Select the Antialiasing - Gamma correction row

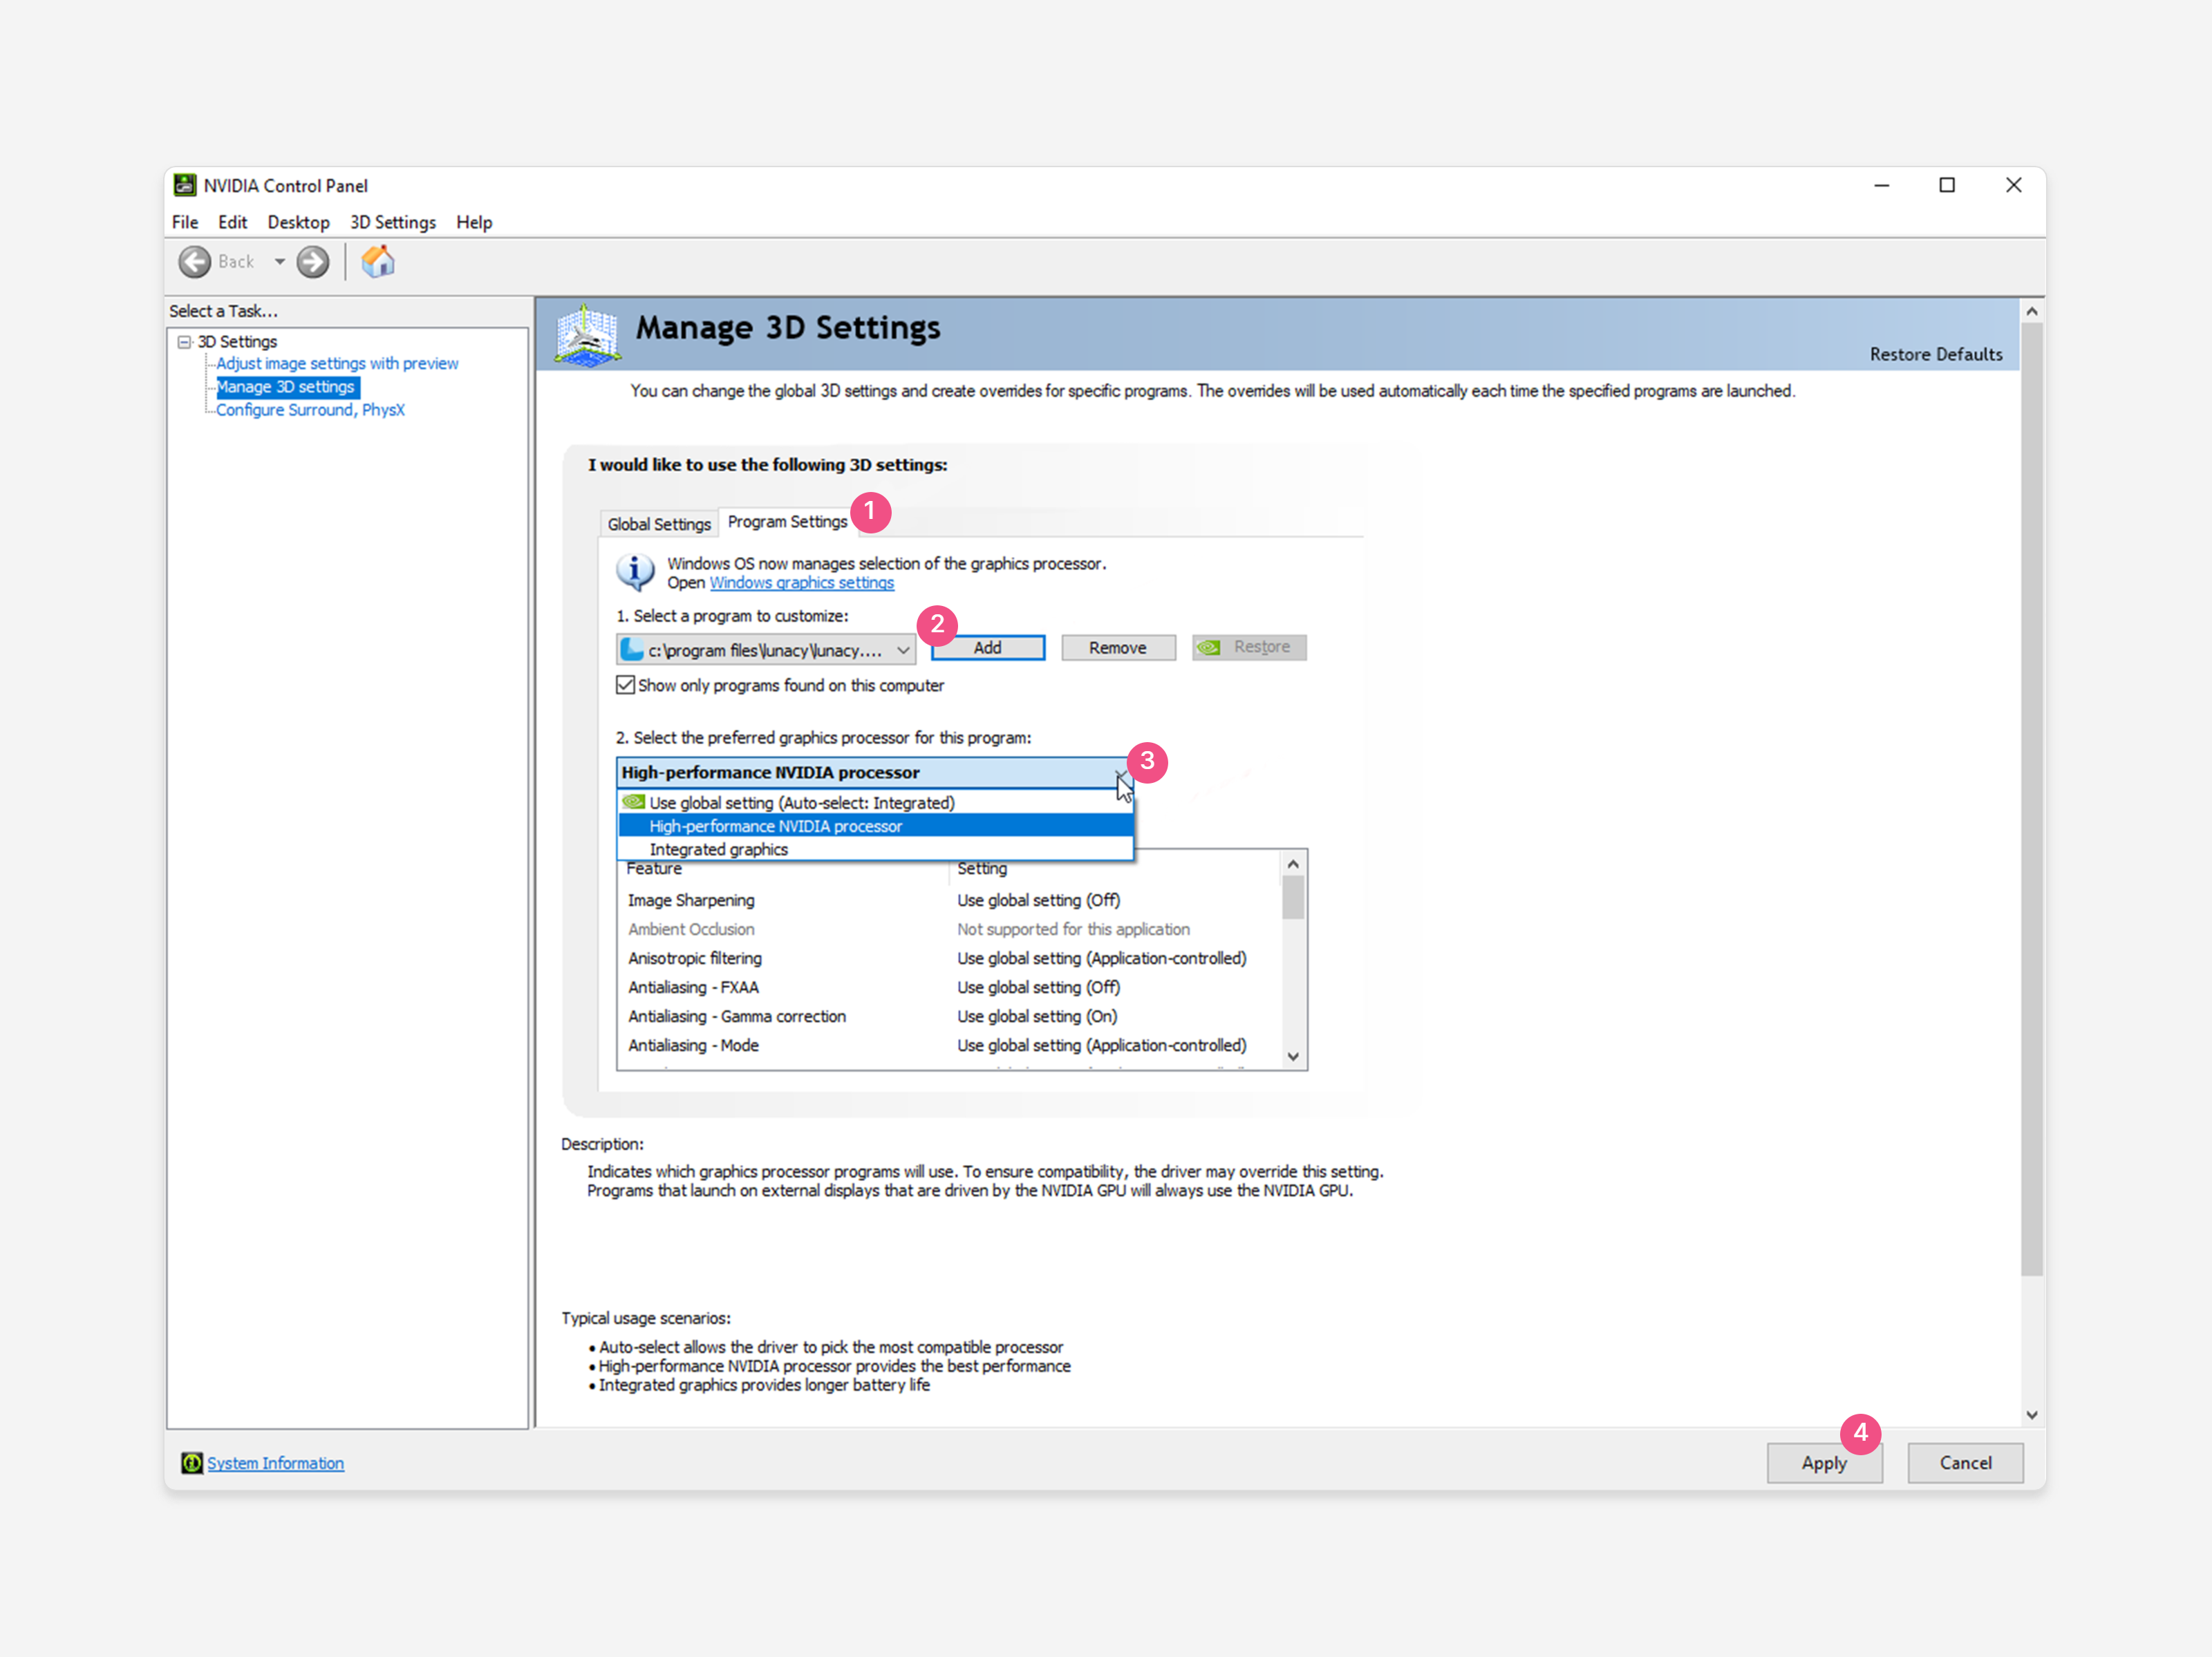coord(948,1016)
